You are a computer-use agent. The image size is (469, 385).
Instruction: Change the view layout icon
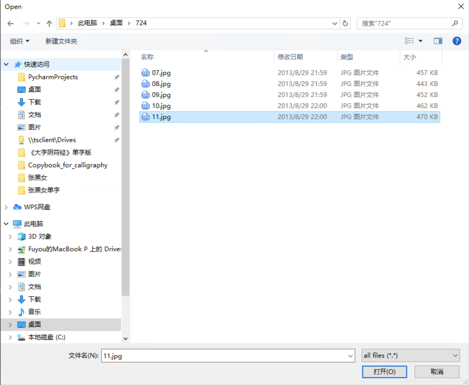[x=409, y=41]
